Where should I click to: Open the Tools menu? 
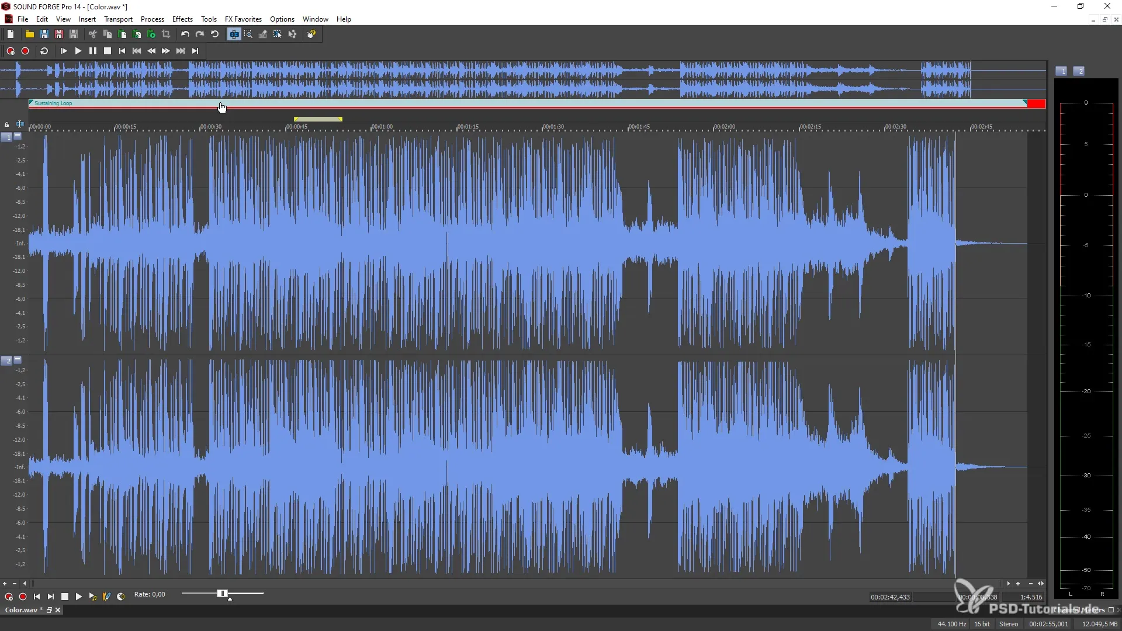click(x=209, y=19)
